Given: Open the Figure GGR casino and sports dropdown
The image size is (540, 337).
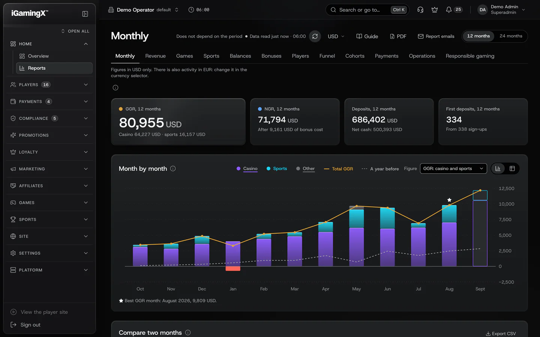Looking at the screenshot, I should click(x=453, y=168).
